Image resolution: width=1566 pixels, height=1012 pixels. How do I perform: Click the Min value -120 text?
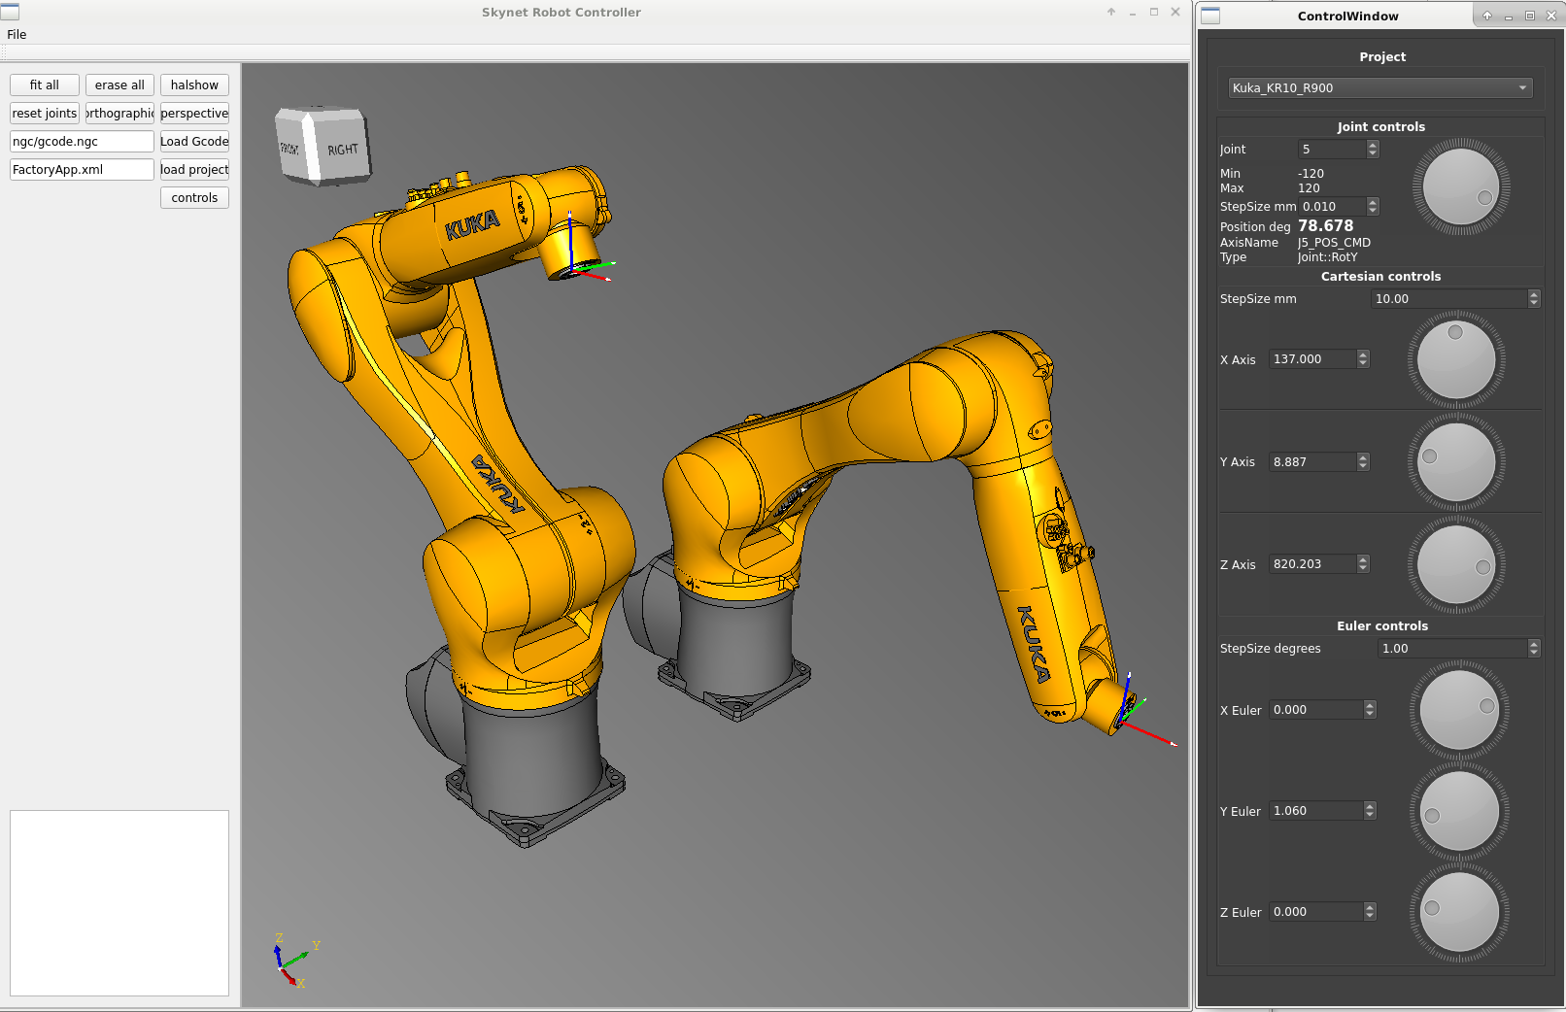tap(1311, 174)
